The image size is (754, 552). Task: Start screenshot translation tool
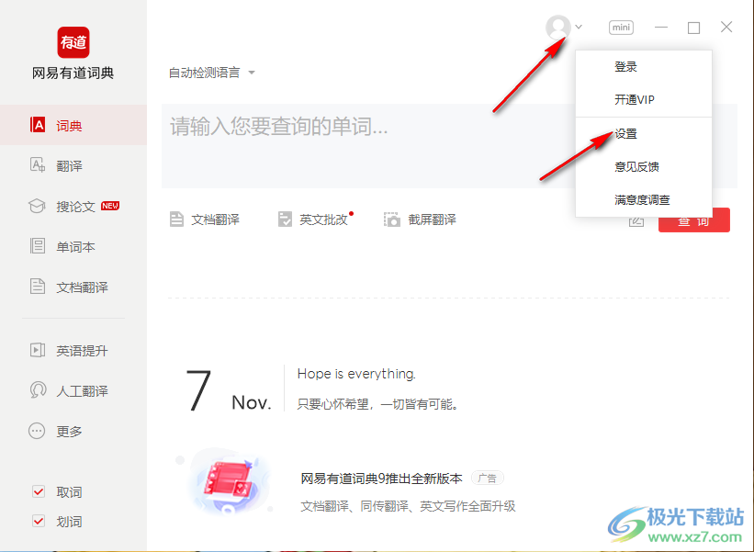pos(420,220)
